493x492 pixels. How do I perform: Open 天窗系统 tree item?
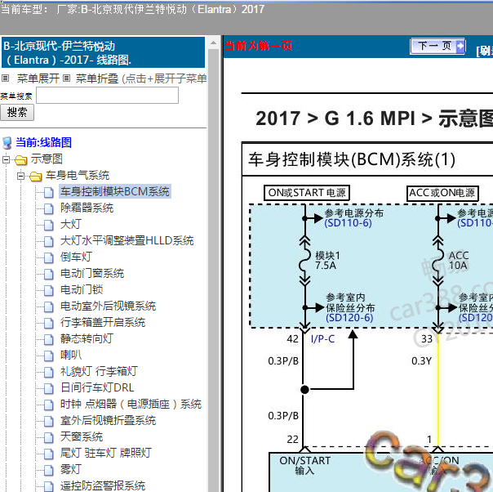82,437
